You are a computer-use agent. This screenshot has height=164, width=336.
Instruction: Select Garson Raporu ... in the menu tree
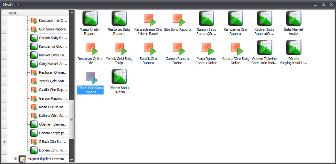tap(53, 99)
